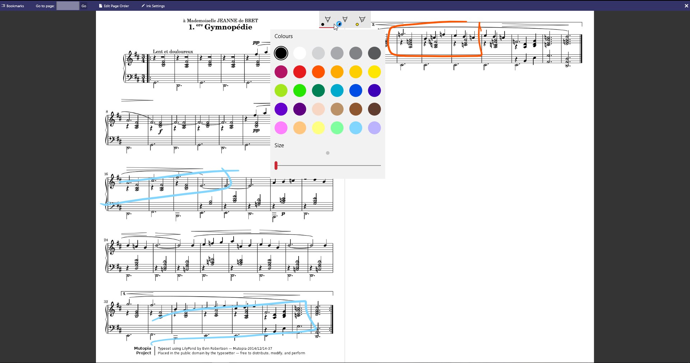The width and height of the screenshot is (690, 363).
Task: Pick the black colour swatch
Action: pos(281,53)
